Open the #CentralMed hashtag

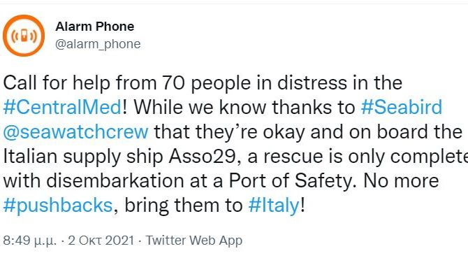click(62, 107)
